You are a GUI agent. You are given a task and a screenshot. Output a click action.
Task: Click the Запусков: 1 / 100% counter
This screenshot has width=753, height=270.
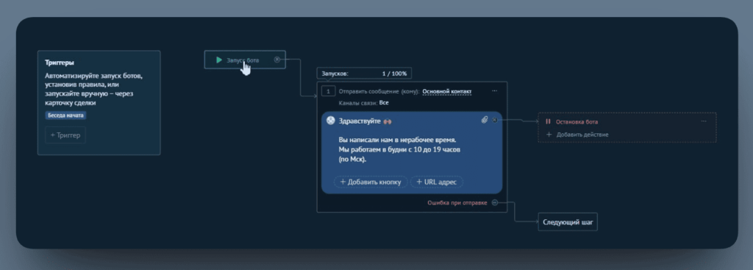tap(364, 74)
